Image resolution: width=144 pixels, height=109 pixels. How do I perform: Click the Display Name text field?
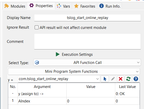click(x=88, y=18)
